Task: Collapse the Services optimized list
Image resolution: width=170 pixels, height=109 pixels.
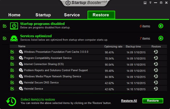Action: click(161, 38)
